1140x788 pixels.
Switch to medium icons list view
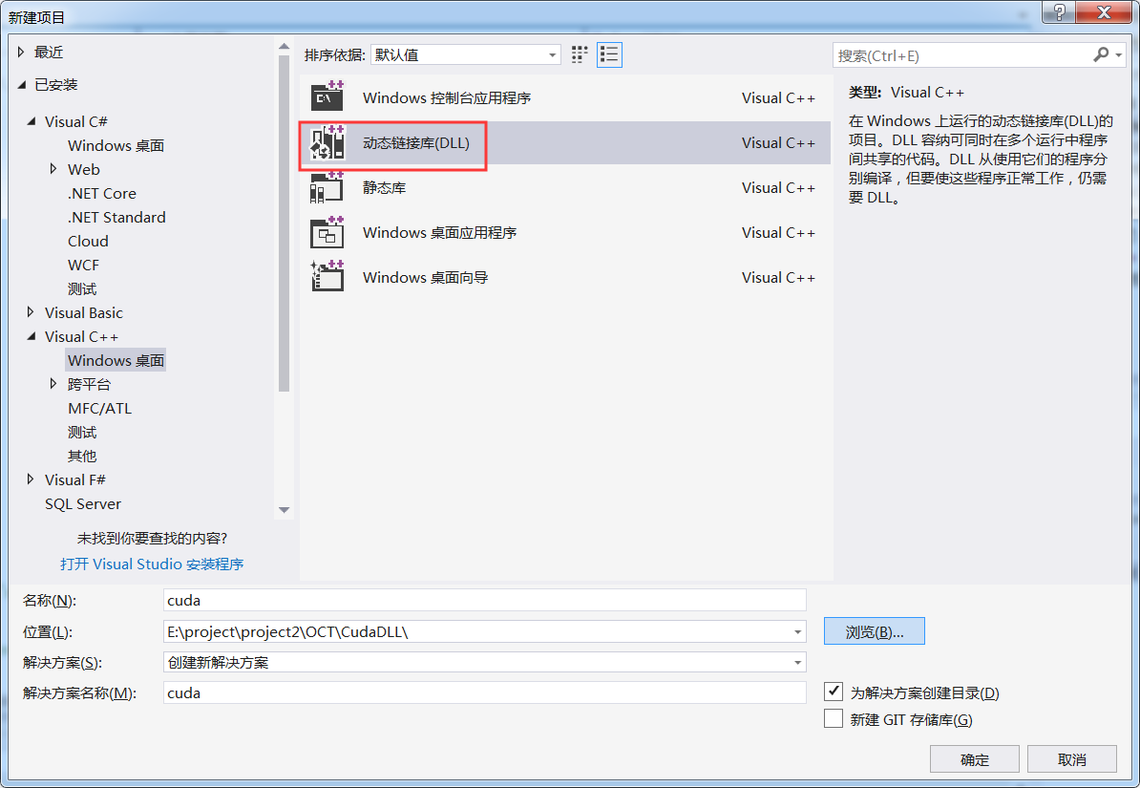coord(609,54)
